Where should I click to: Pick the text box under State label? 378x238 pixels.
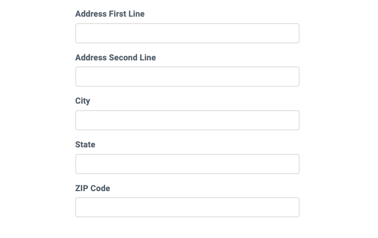click(187, 164)
